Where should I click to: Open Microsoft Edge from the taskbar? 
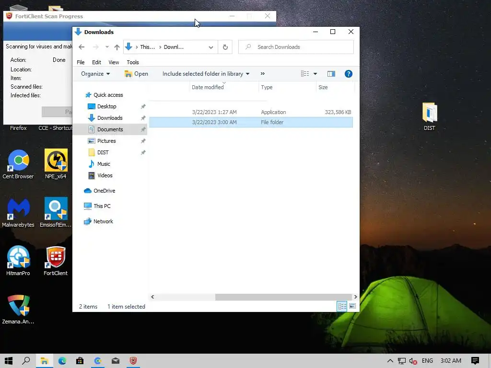coord(62,361)
